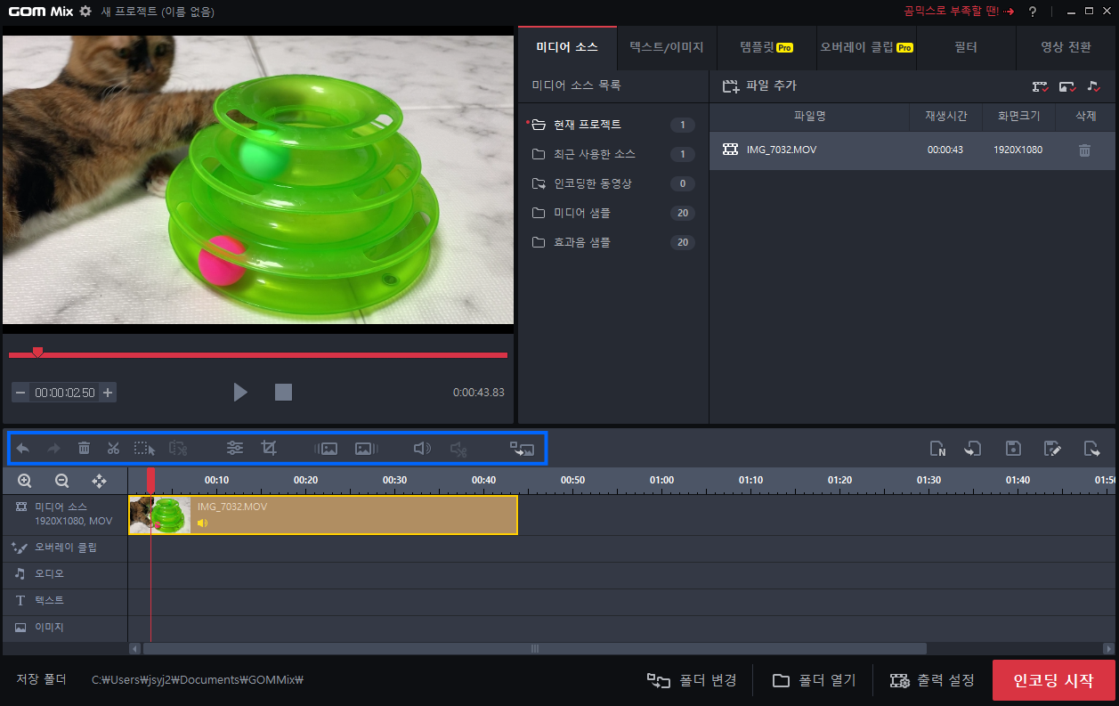Toggle image files filter icon

click(x=1067, y=86)
